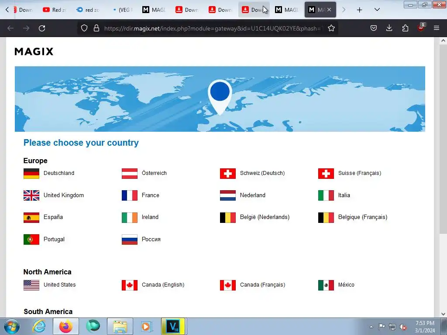Click the Italia flag icon
The width and height of the screenshot is (447, 335).
326,195
